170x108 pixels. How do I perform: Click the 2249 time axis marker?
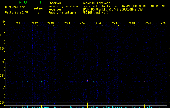coord(148,23)
